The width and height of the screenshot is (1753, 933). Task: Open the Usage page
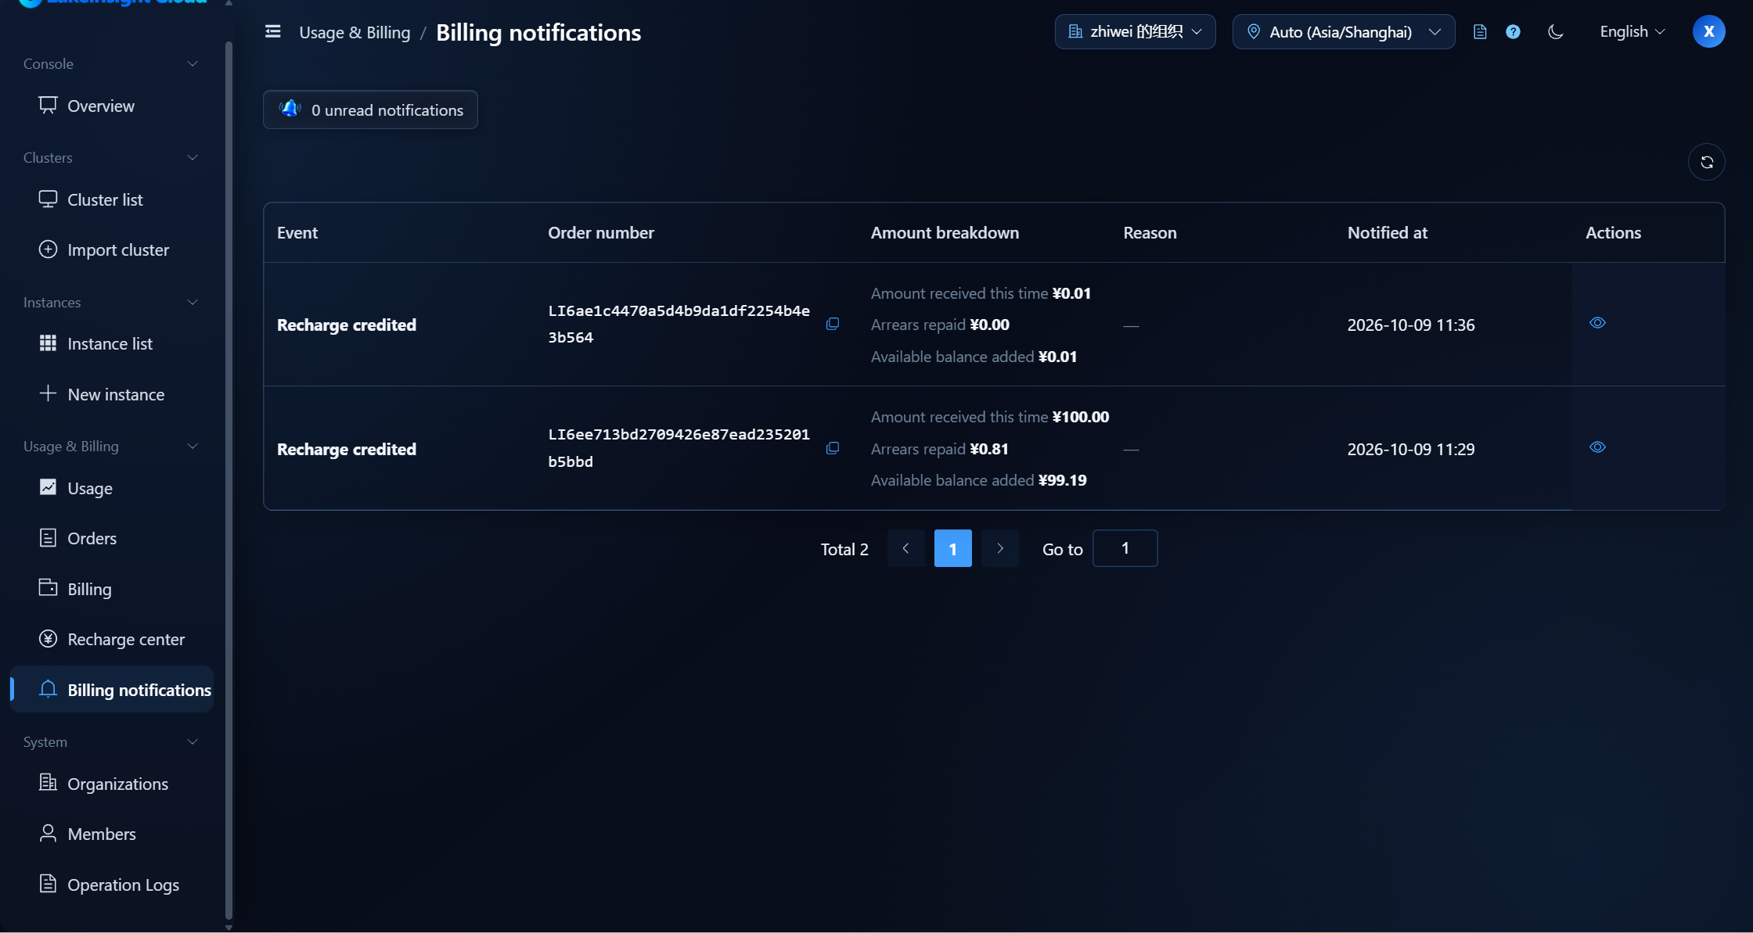click(x=111, y=488)
